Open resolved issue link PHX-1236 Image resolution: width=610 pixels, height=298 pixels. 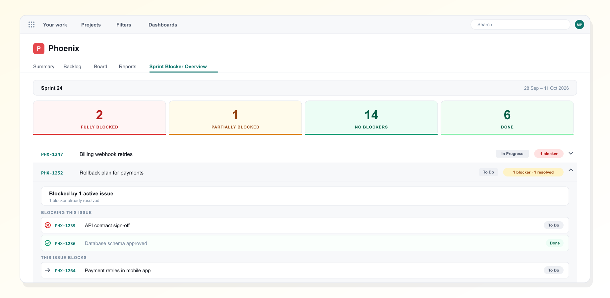tap(65, 243)
